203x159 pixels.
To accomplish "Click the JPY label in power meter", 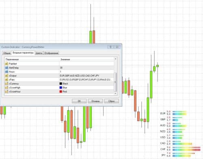I will point(163,155).
